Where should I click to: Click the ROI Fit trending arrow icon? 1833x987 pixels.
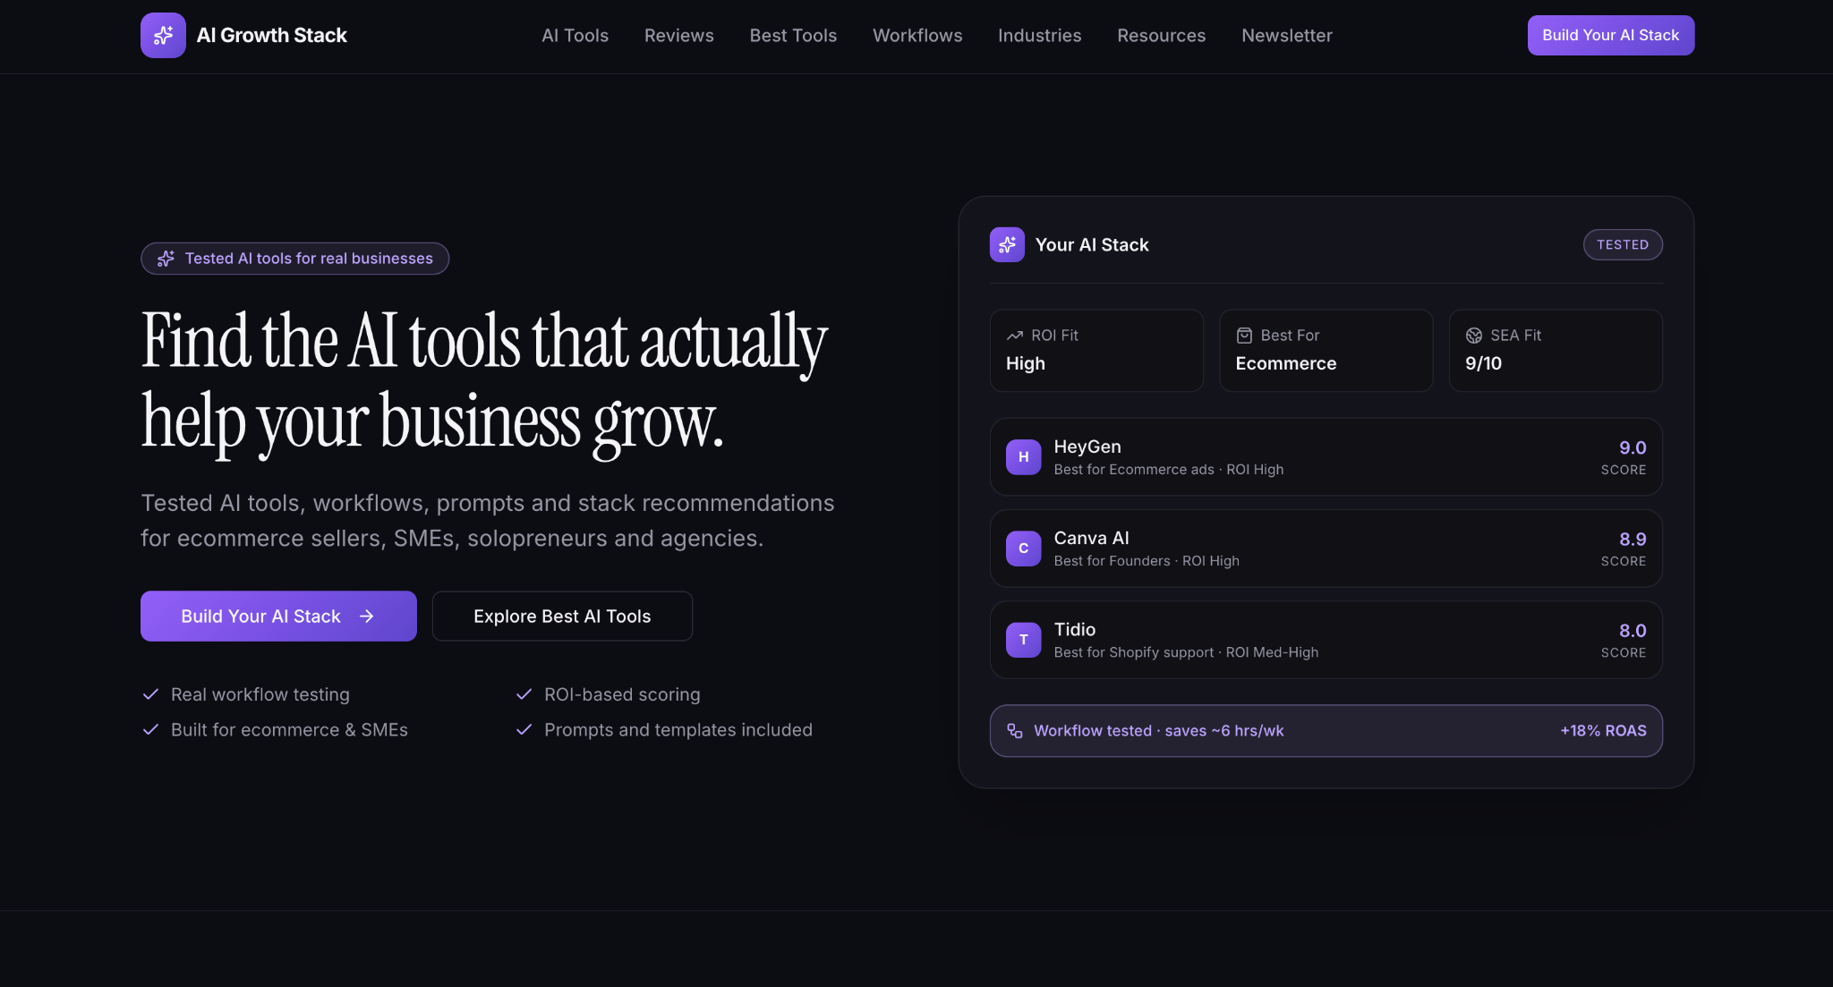click(1014, 336)
